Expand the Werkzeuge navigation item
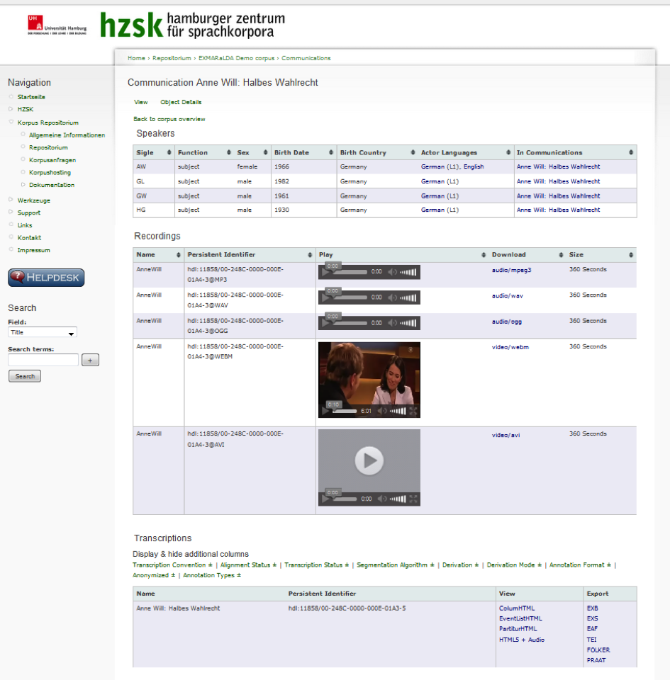 coord(11,200)
